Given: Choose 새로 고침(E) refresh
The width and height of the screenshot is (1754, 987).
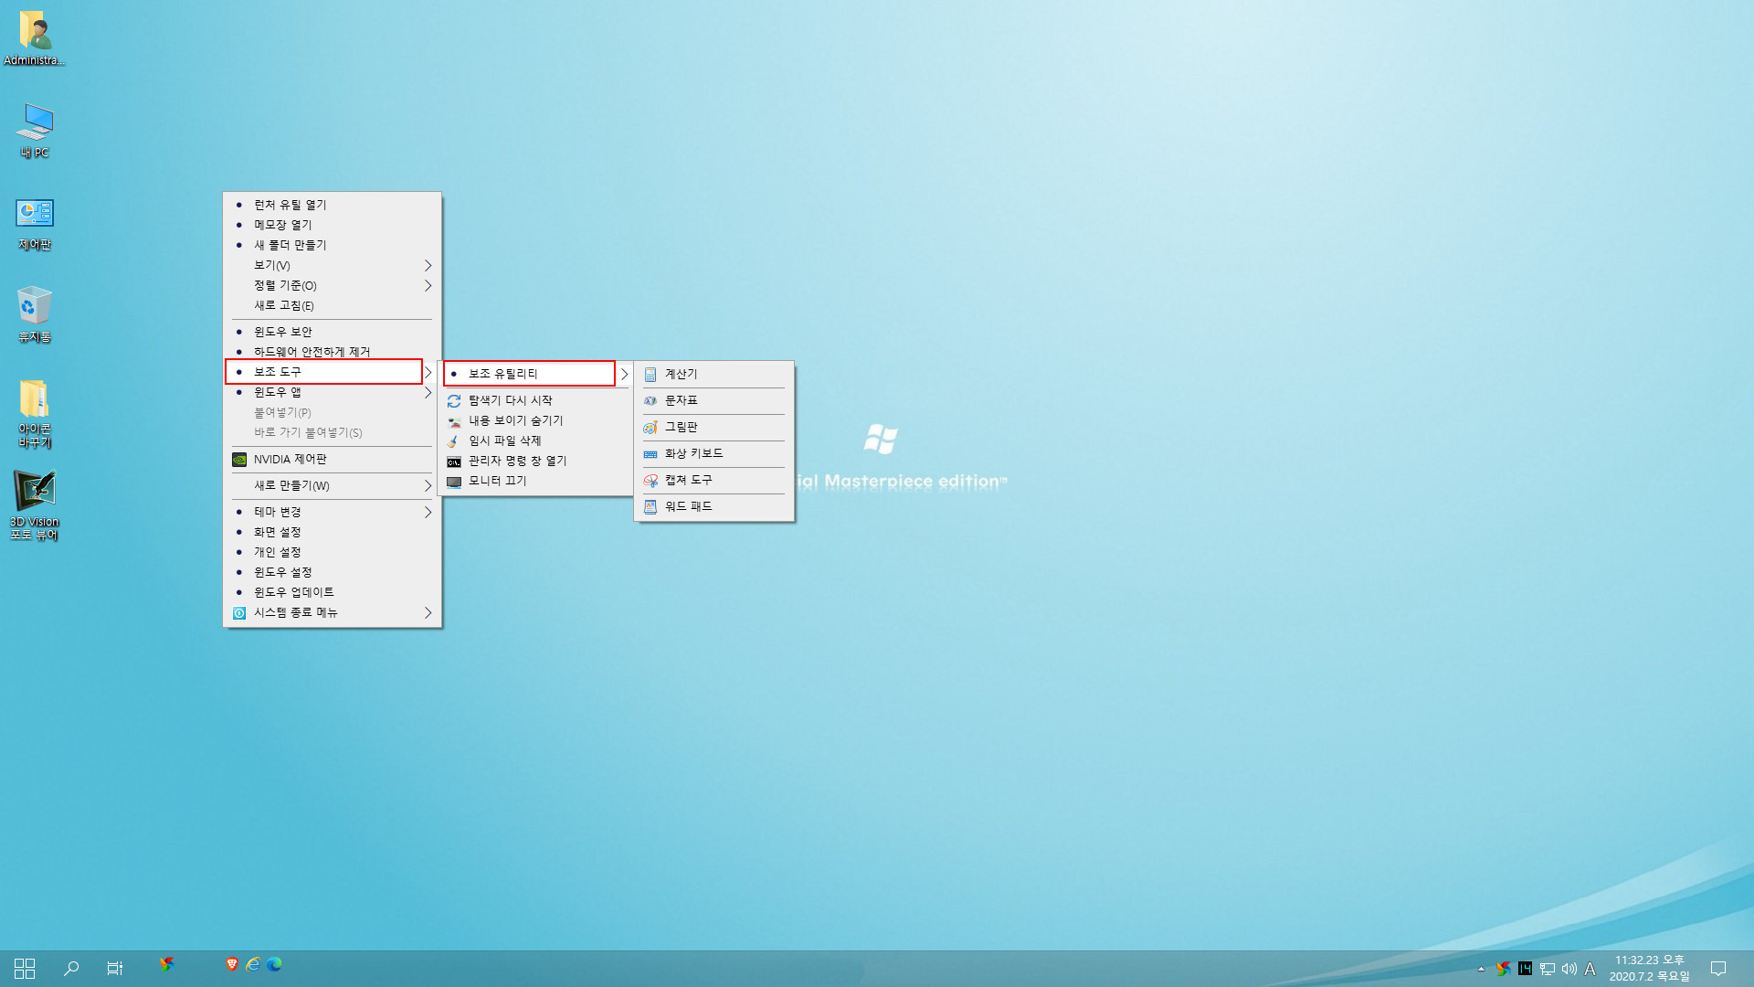Looking at the screenshot, I should pyautogui.click(x=332, y=305).
